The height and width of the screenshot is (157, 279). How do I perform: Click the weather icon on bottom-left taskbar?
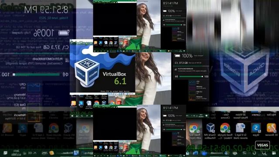pos(51,153)
